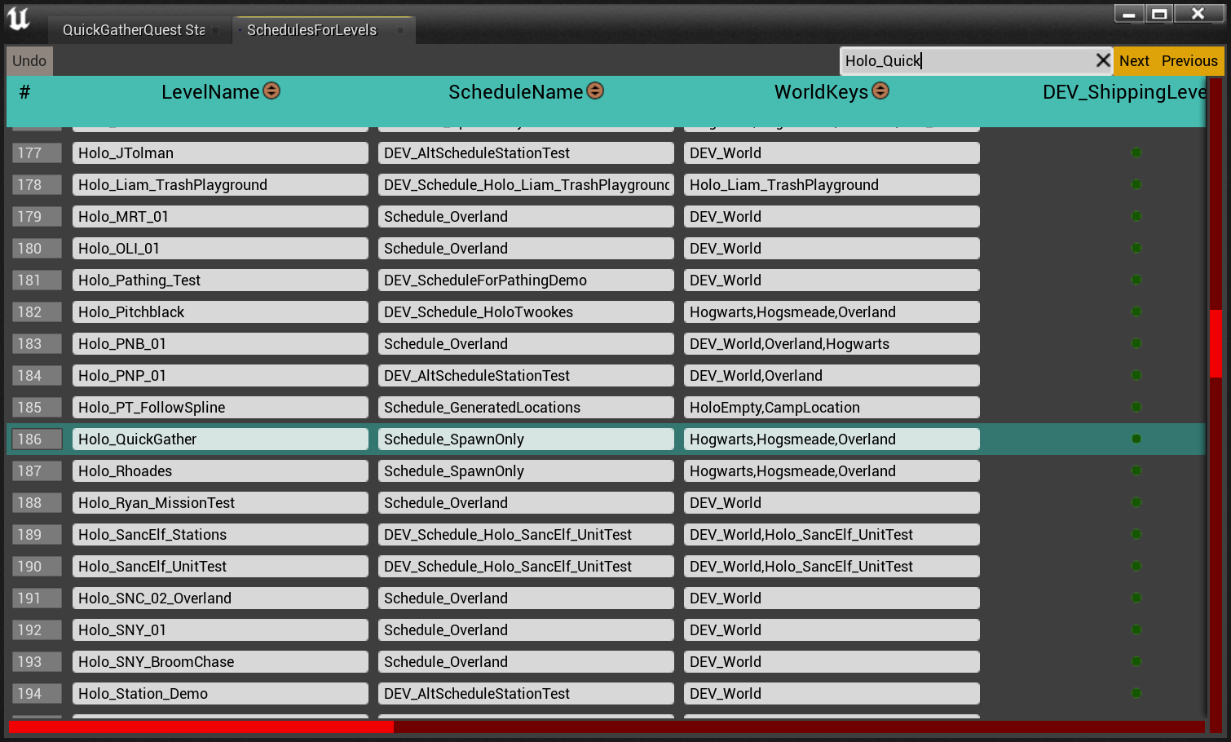The width and height of the screenshot is (1231, 742).
Task: Toggle DEV_ShippingLevel for Holo_Rhoades row
Action: 1136,470
